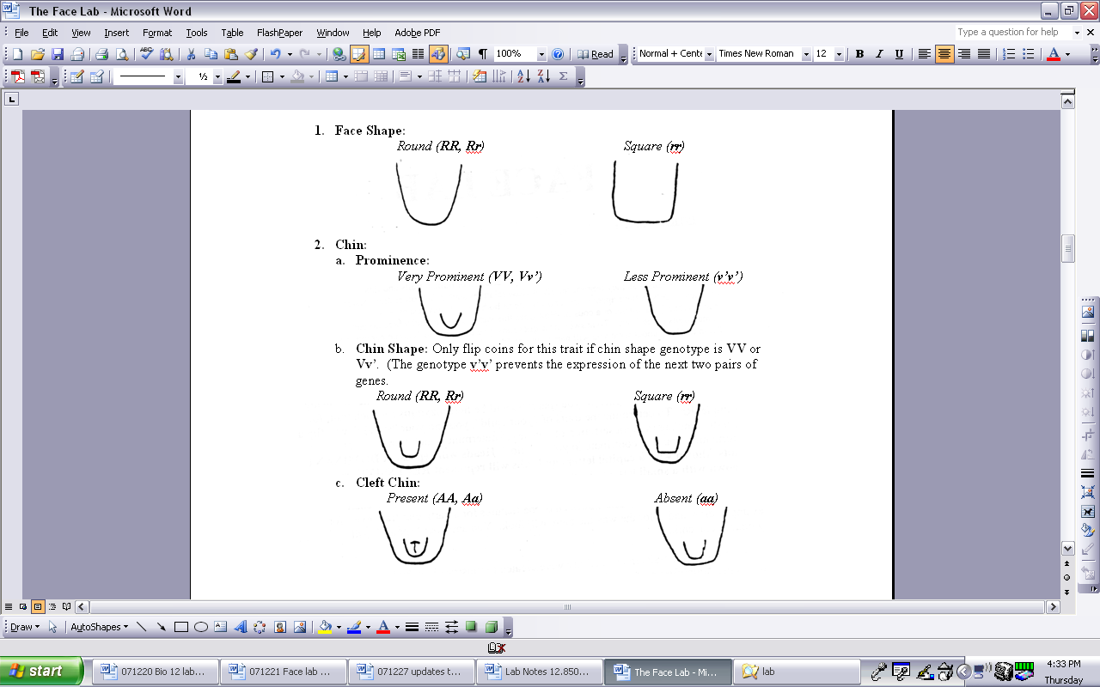The height and width of the screenshot is (687, 1100).
Task: Toggle Bold formatting
Action: (x=859, y=54)
